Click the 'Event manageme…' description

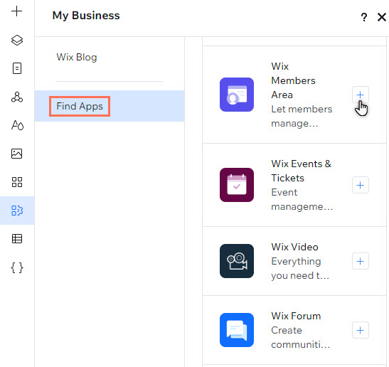302,199
